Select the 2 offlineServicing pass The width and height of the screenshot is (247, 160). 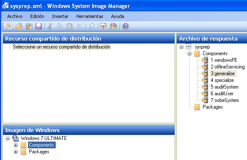tap(228, 67)
